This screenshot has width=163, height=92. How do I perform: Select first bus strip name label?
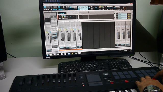pos(118,45)
